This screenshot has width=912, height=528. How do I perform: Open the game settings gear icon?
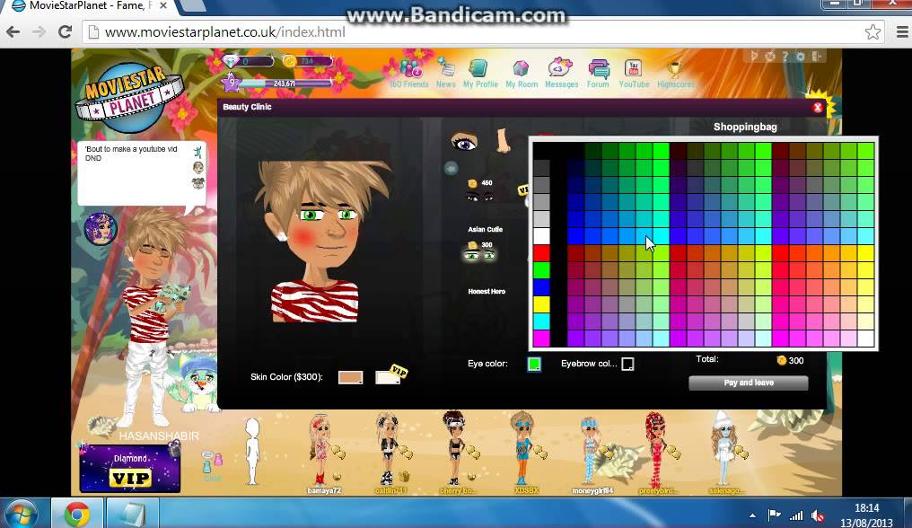tap(801, 57)
